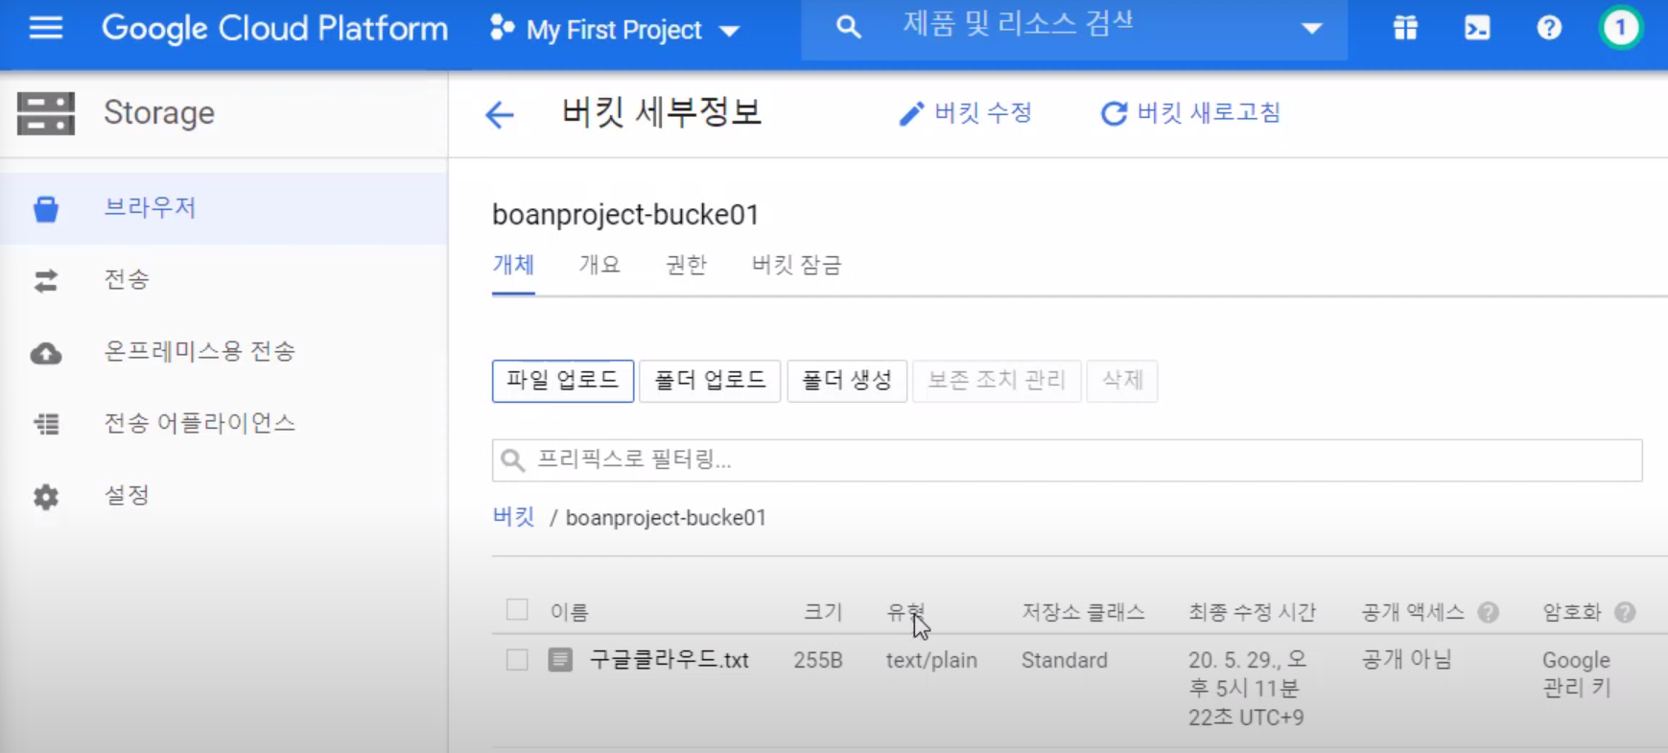
Task: Click the help icon next to 암호화
Action: (x=1625, y=612)
